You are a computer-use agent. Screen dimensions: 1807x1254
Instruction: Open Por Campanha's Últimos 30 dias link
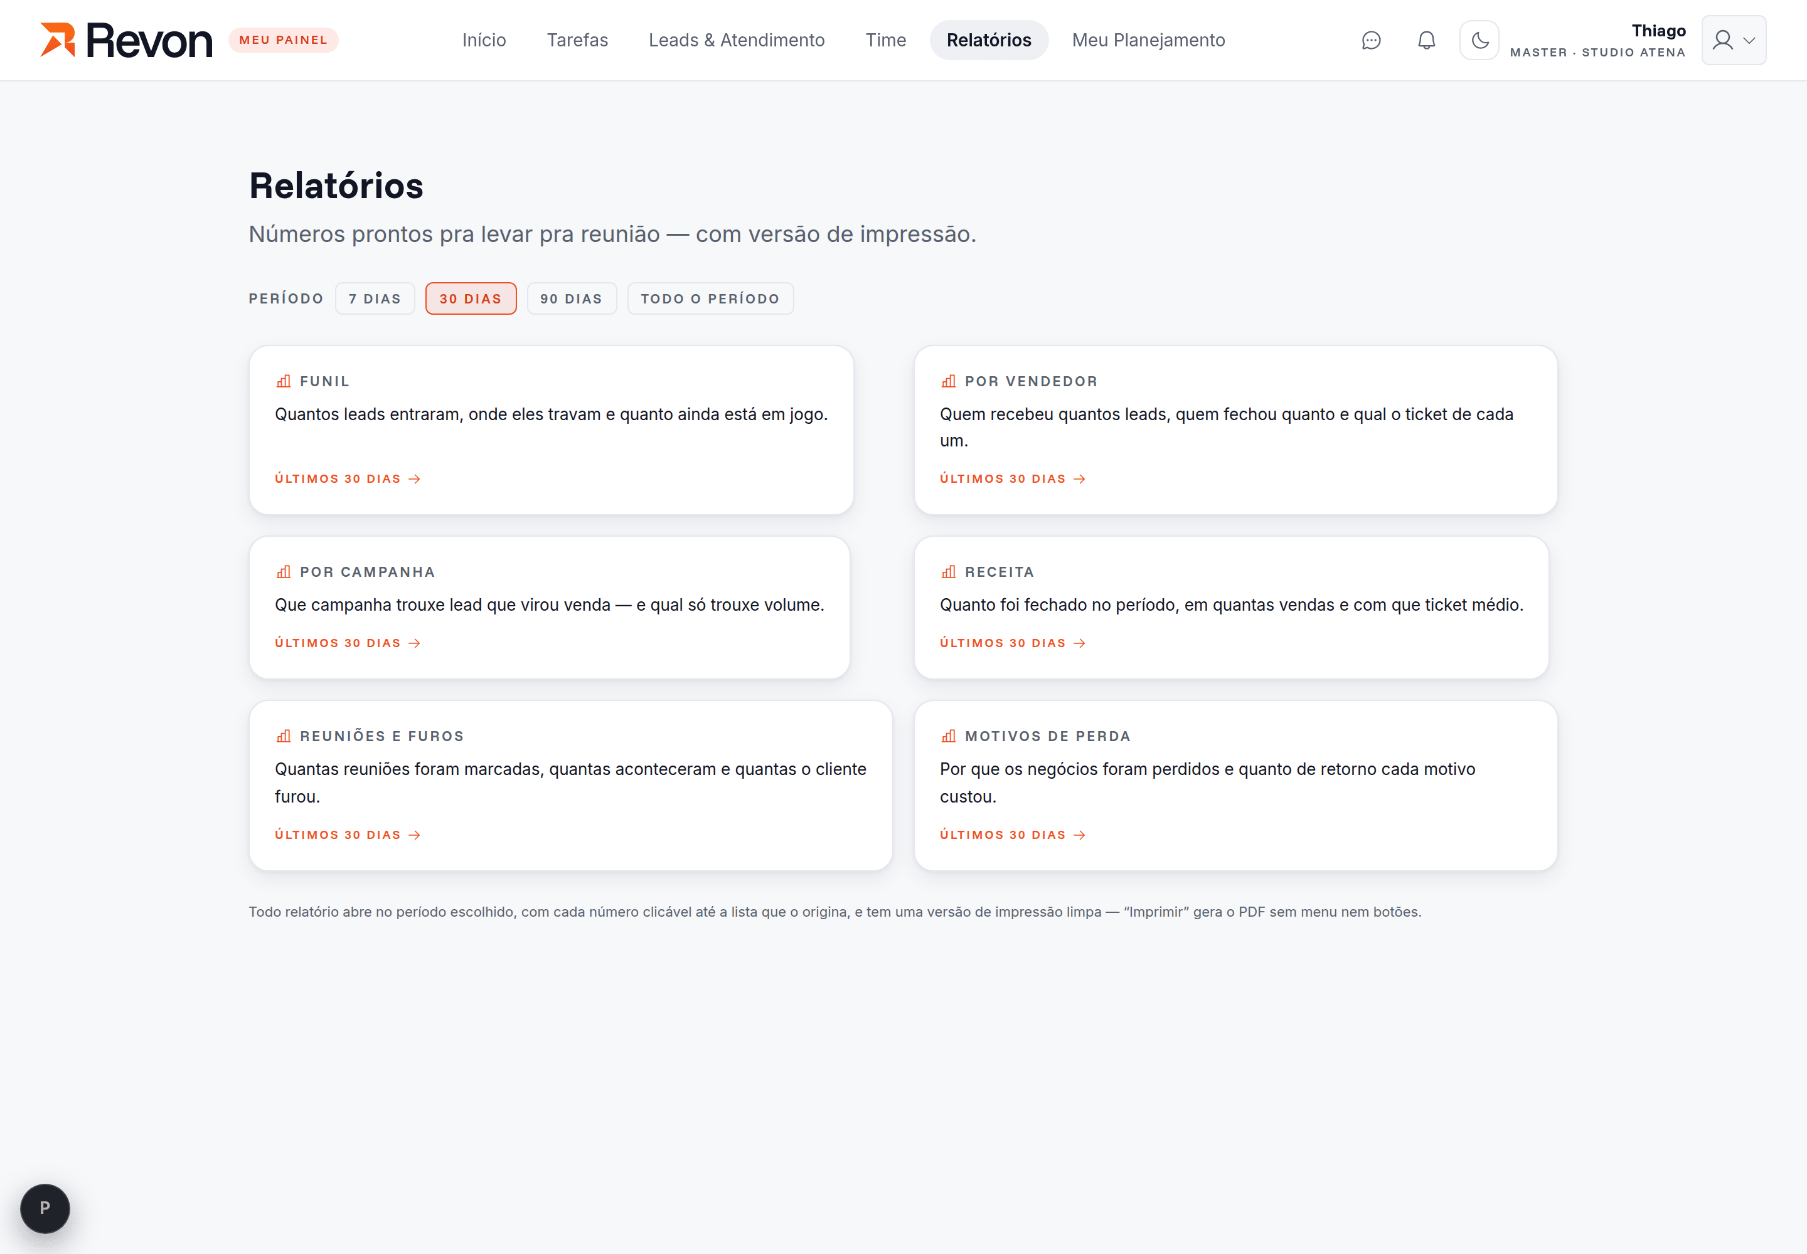348,643
